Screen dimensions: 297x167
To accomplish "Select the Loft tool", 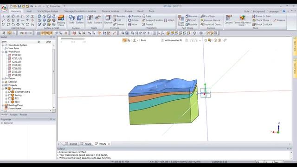I will point(117,20).
